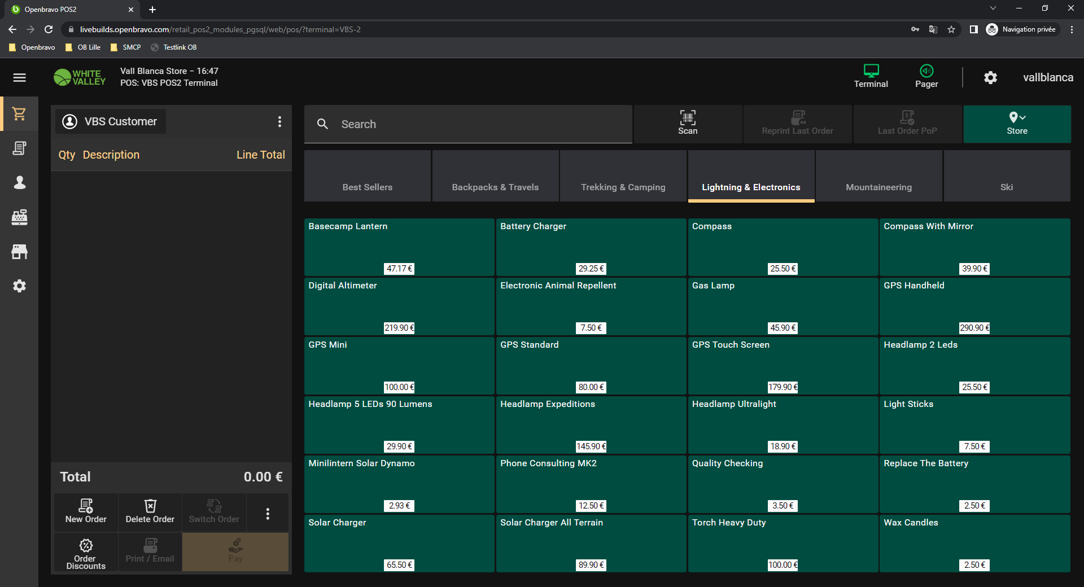Screen dimensions: 1084x587
Task: Click the Scan barcode button
Action: [687, 123]
